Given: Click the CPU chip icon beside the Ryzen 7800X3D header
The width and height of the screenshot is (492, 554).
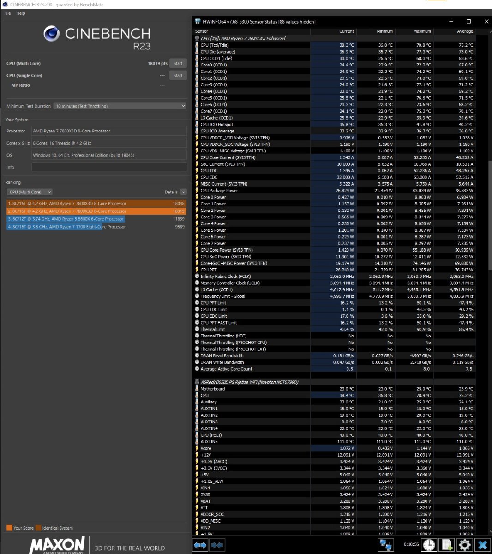Looking at the screenshot, I should point(197,38).
